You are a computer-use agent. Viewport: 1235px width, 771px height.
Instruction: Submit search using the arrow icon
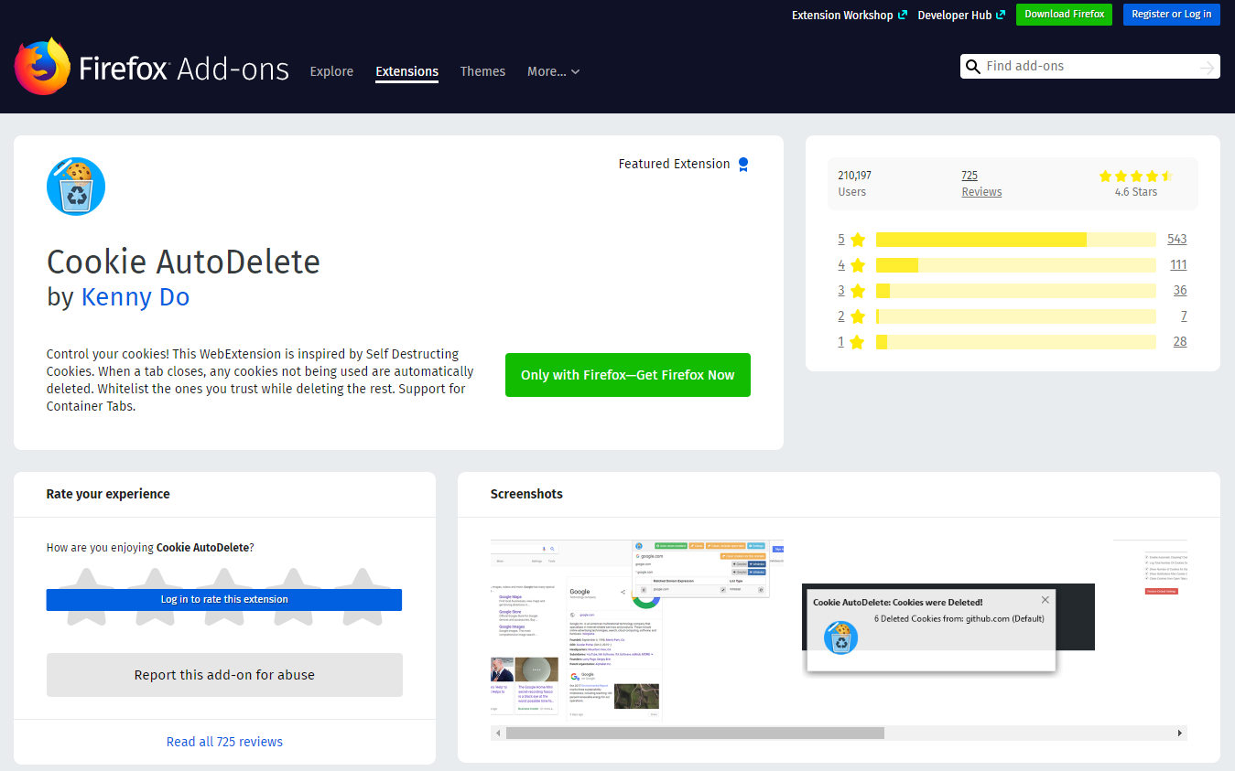(1208, 67)
